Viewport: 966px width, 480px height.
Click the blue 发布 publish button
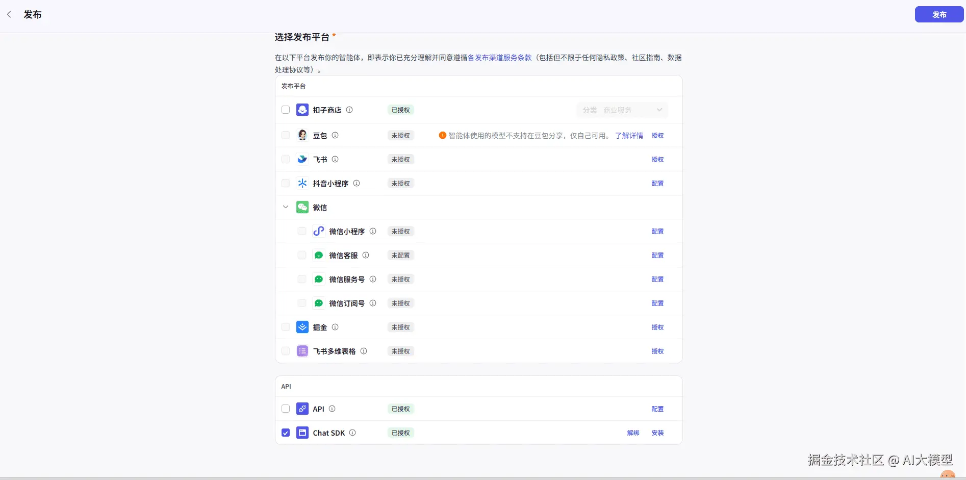(939, 15)
